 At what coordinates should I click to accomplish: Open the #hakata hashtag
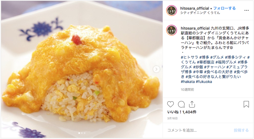pos(188,82)
